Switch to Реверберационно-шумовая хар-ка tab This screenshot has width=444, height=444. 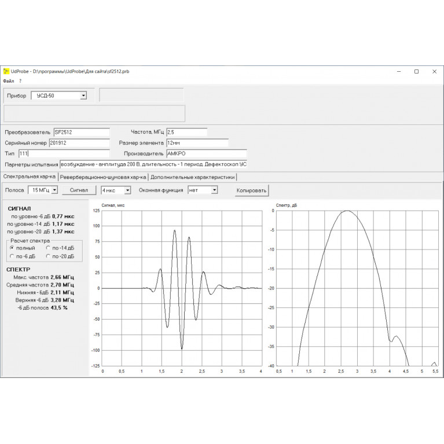103,177
